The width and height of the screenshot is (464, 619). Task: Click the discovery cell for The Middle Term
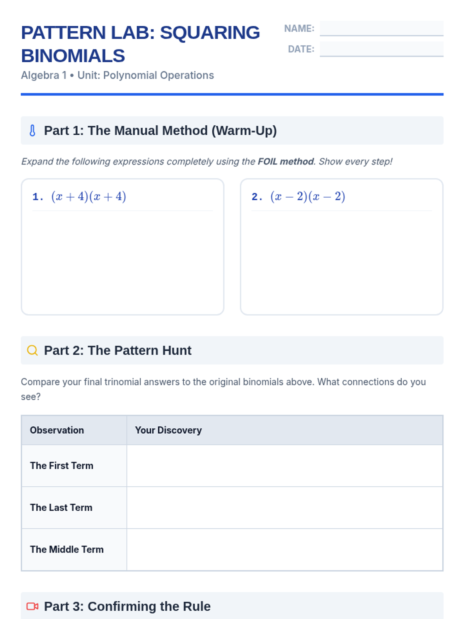point(285,550)
